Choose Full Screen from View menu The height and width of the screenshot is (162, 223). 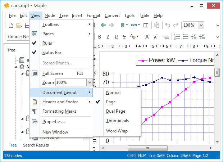click(61, 73)
